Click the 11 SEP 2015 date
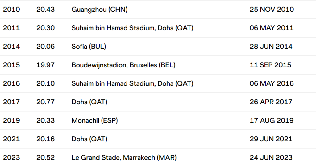This screenshot has width=316, height=166. [270, 65]
